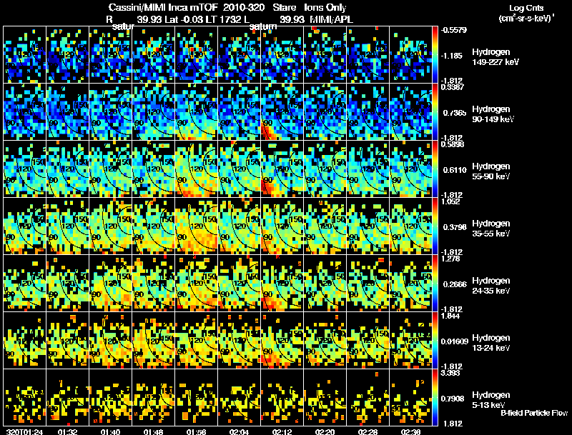Image resolution: width=572 pixels, height=435 pixels.
Task: Click the 'Ions Only' title label
Action: pos(325,8)
